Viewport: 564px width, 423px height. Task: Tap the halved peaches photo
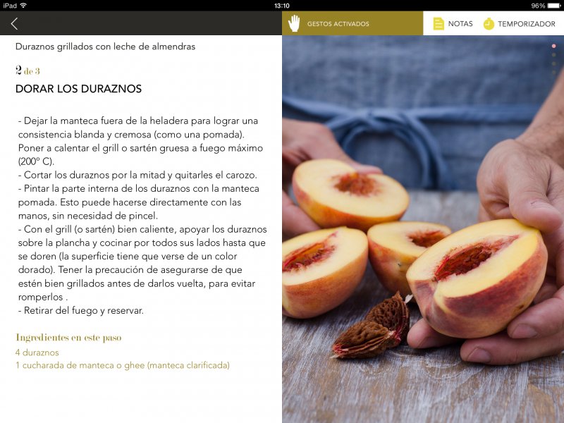[x=423, y=229]
